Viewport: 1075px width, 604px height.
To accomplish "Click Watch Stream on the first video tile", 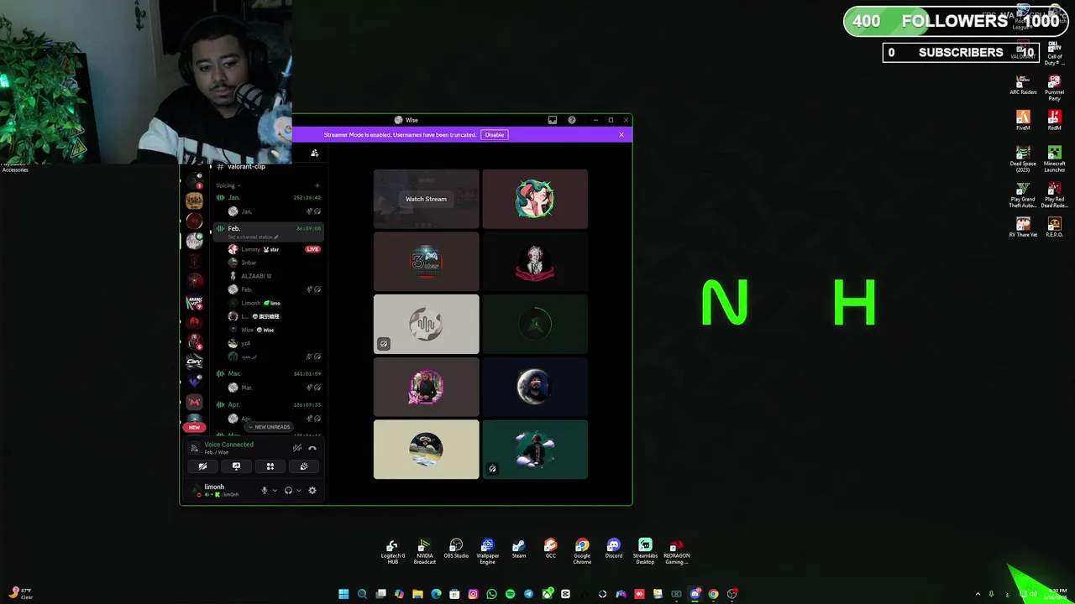I will pyautogui.click(x=426, y=199).
